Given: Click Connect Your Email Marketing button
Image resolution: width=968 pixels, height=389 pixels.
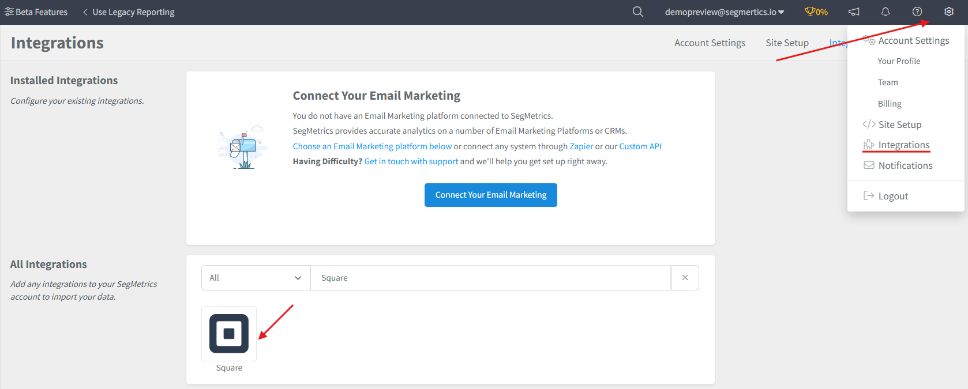Looking at the screenshot, I should coord(491,195).
